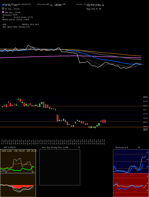The height and width of the screenshot is (197, 149).
Task: Click the 'Day Vol: 0 M' label
Action: pos(94,9)
